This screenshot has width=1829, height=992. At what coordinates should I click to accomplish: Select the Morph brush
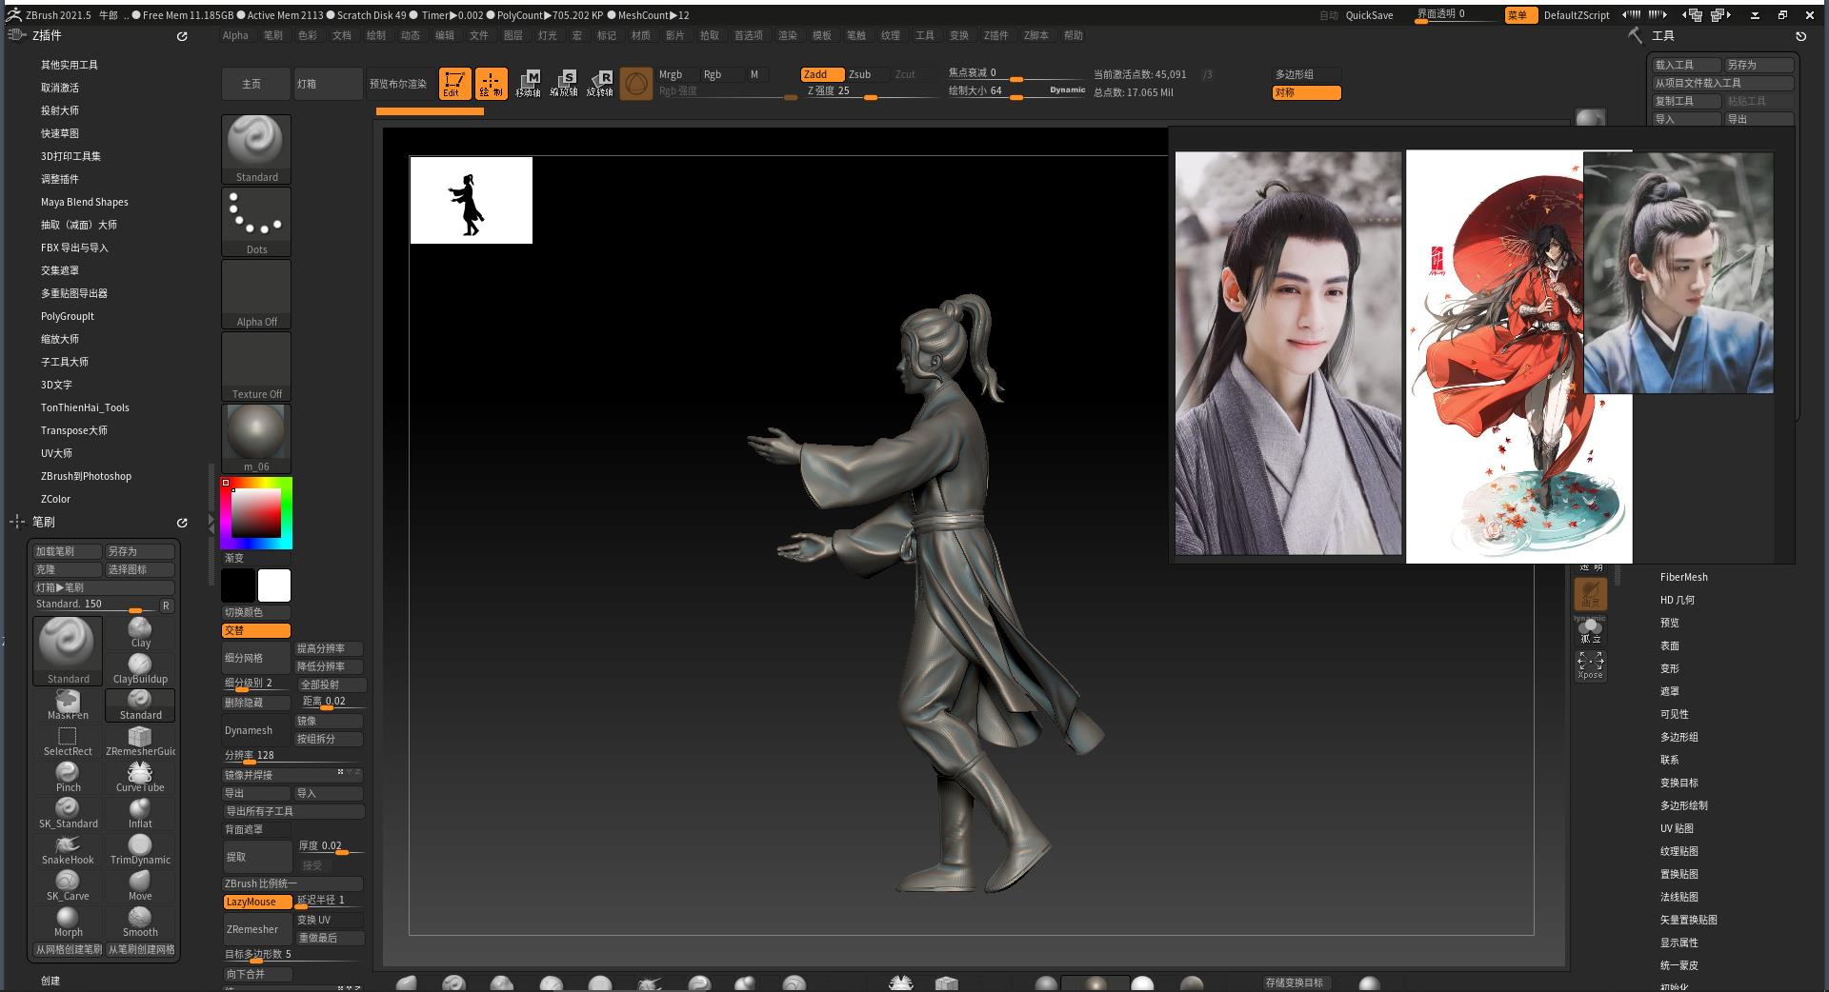click(x=68, y=922)
